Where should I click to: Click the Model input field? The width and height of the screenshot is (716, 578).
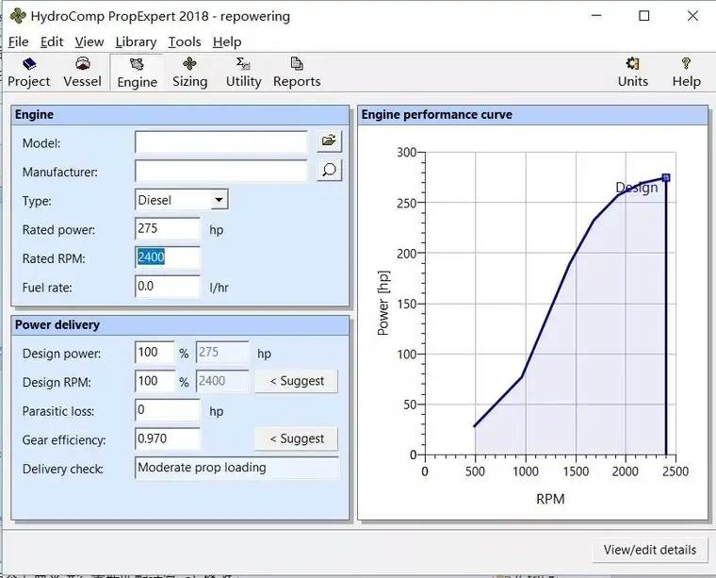coord(221,142)
